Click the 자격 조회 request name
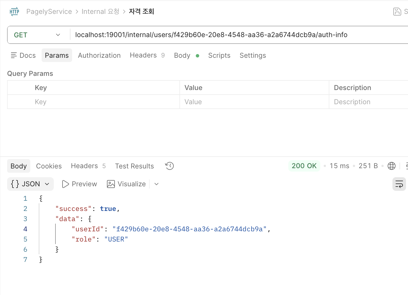 pos(141,11)
